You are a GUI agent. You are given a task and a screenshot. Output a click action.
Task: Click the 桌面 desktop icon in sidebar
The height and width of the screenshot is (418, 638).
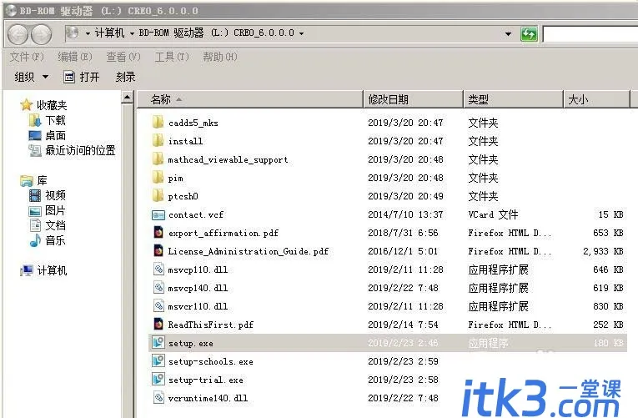click(x=35, y=135)
